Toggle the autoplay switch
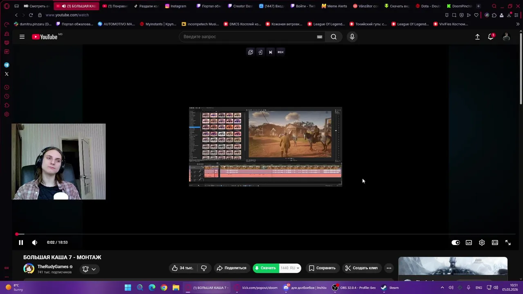The image size is (523, 294). 456,243
